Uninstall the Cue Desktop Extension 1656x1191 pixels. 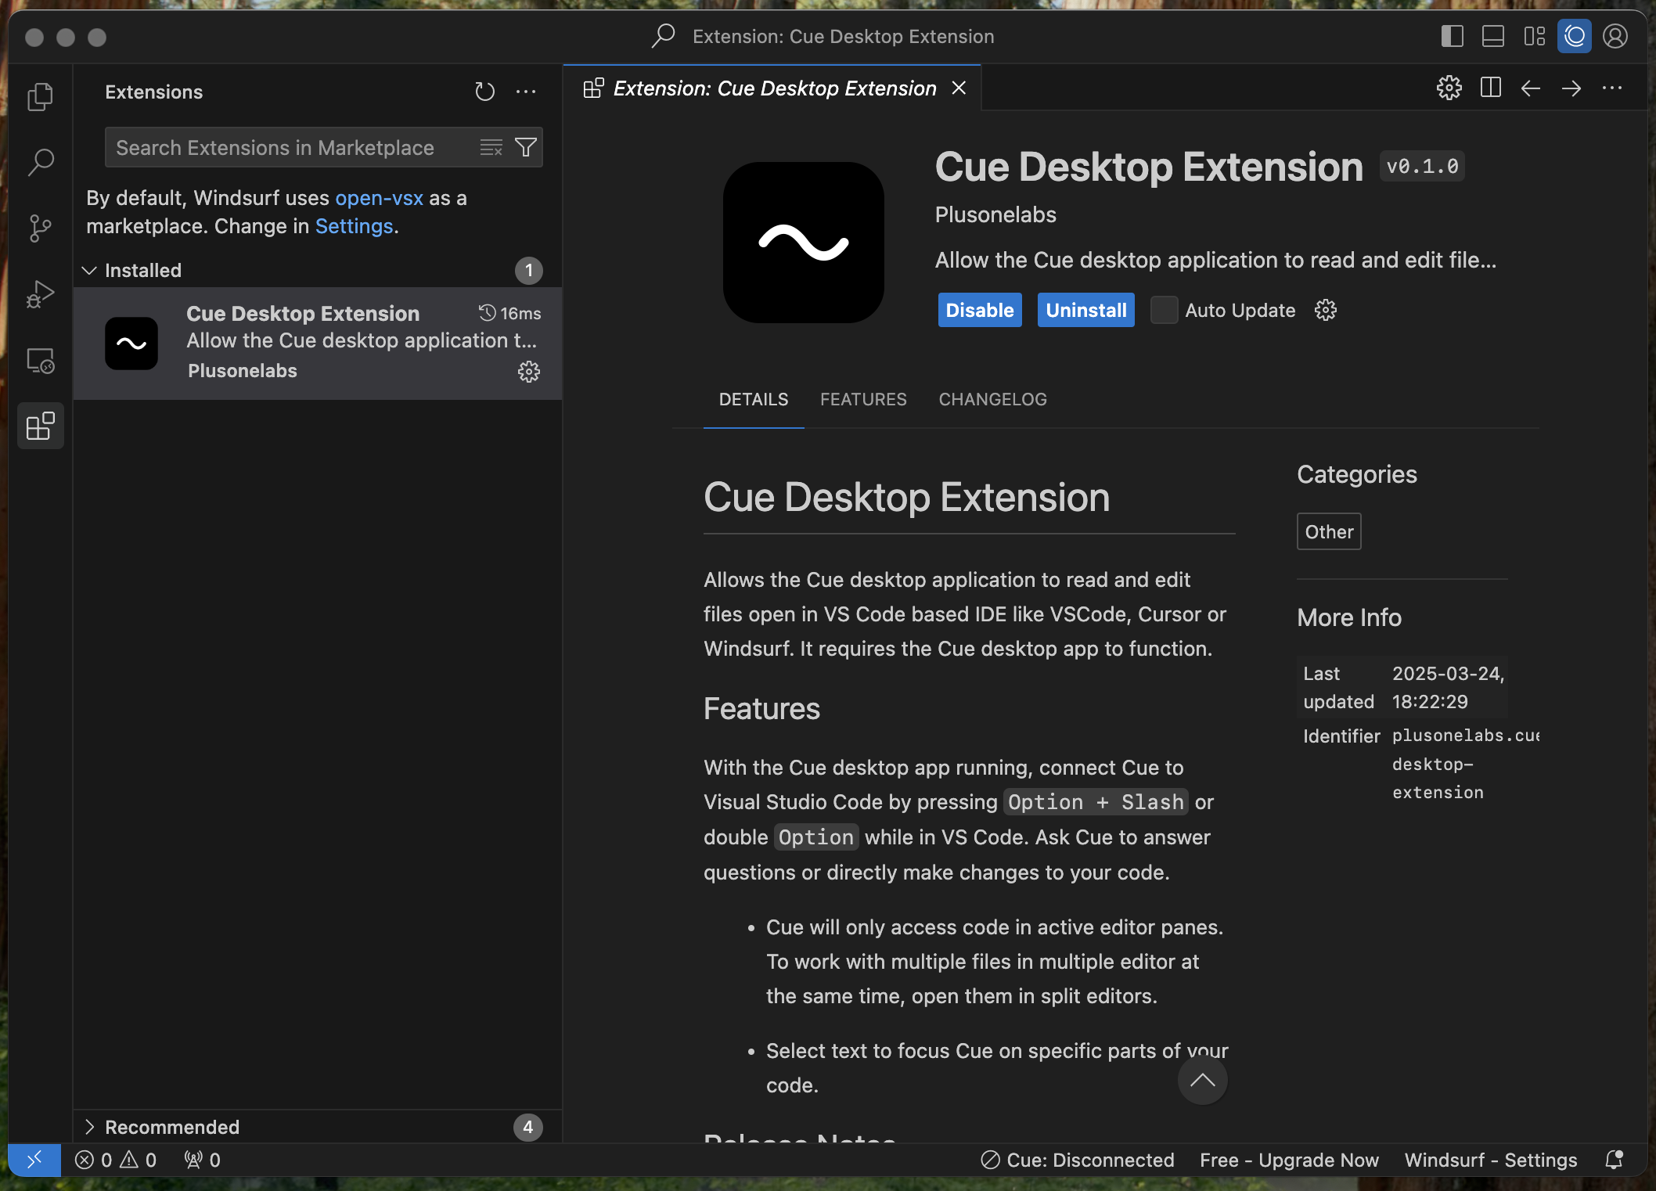[x=1085, y=310]
